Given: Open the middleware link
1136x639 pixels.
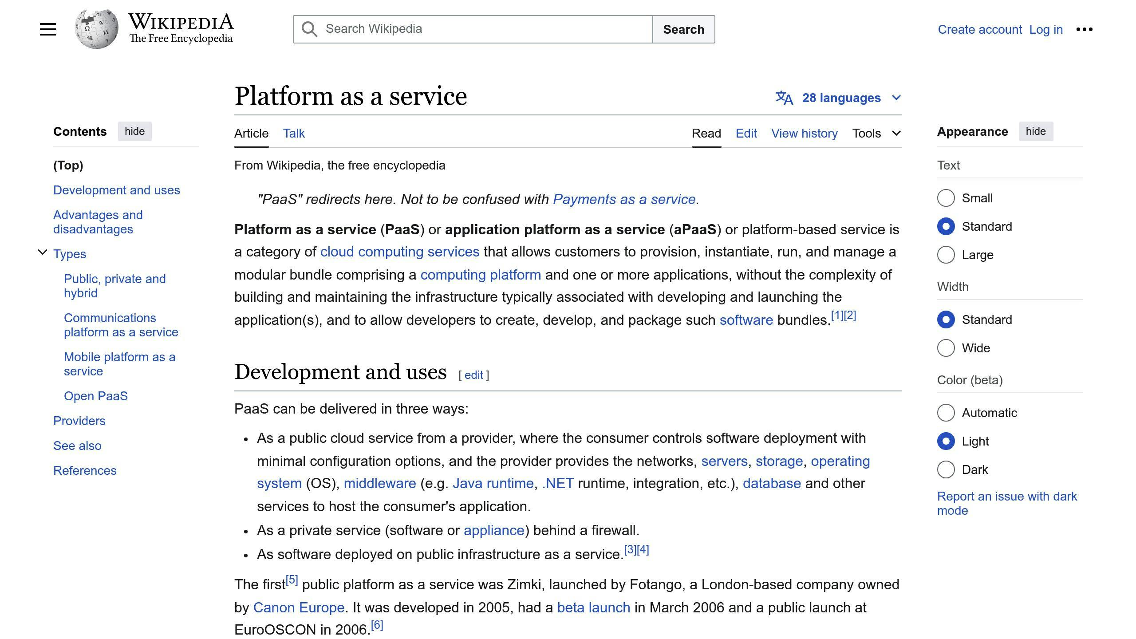Looking at the screenshot, I should tap(380, 483).
